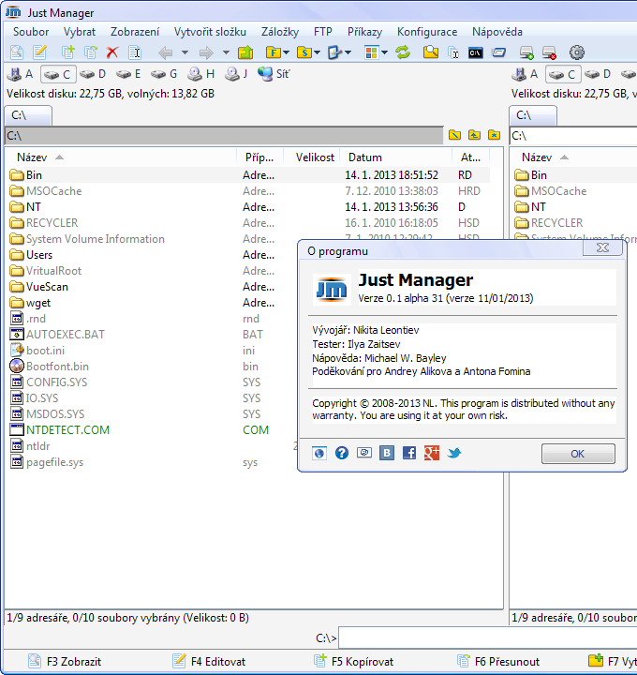Click the Copy files toolbar icon

67,52
